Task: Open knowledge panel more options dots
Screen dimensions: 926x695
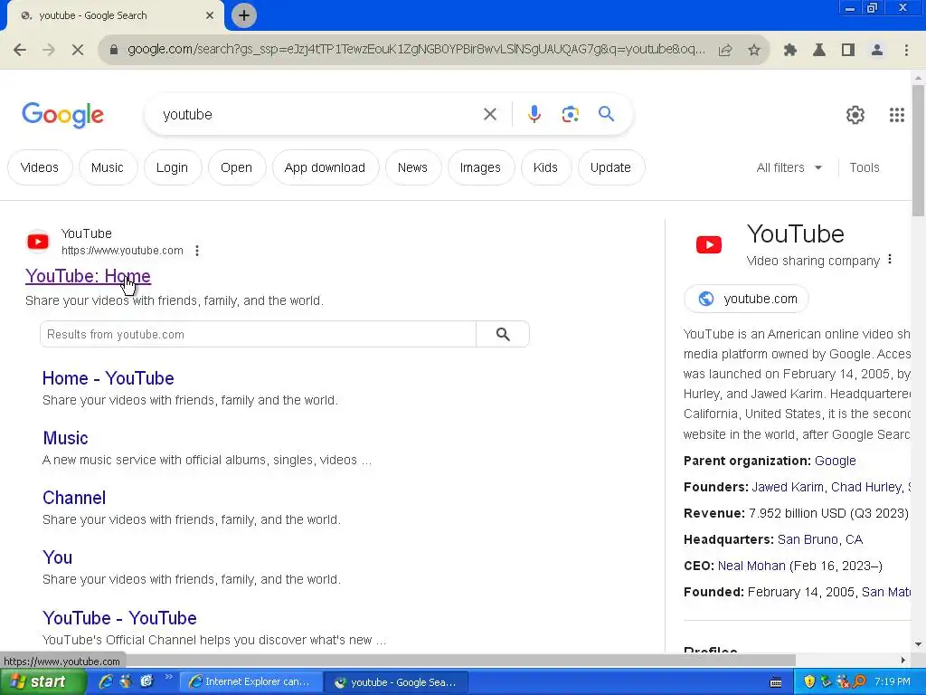Action: click(x=890, y=260)
